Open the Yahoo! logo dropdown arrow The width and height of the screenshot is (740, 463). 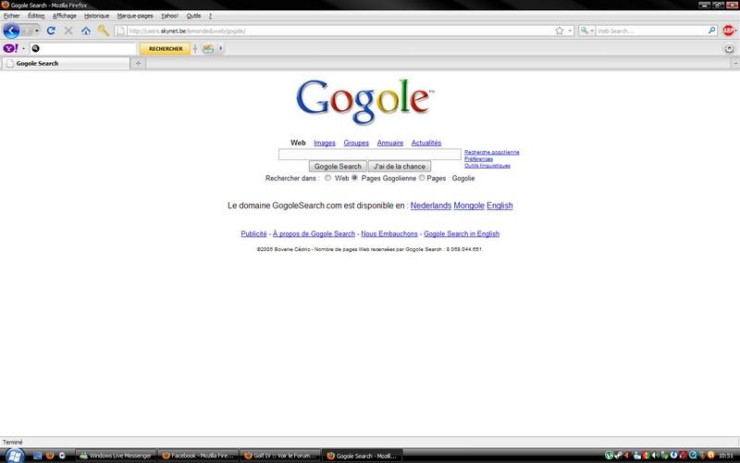[24, 48]
